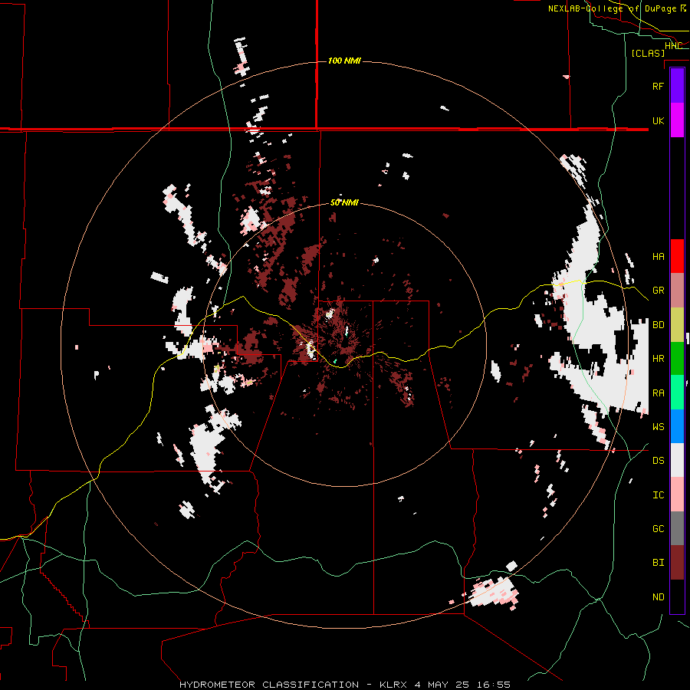The width and height of the screenshot is (690, 690).
Task: Click the BD yellow legend swatch
Action: pos(677,325)
